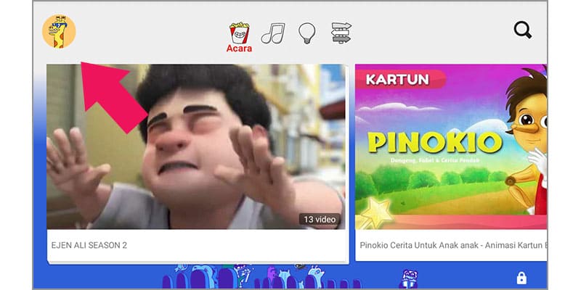Switch to the light bulb Learning category
Screen dimensions: 581x290
[x=306, y=33]
